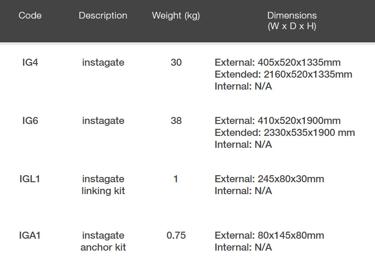This screenshot has height=274, width=375.
Task: Click the instagate linking kit description
Action: pos(103,185)
